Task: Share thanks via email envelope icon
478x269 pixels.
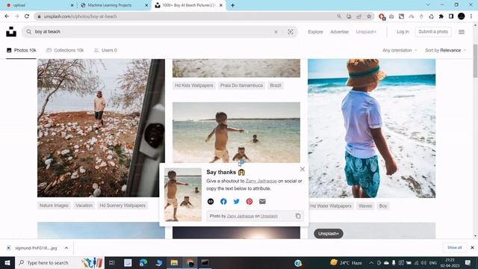Action: click(262, 201)
